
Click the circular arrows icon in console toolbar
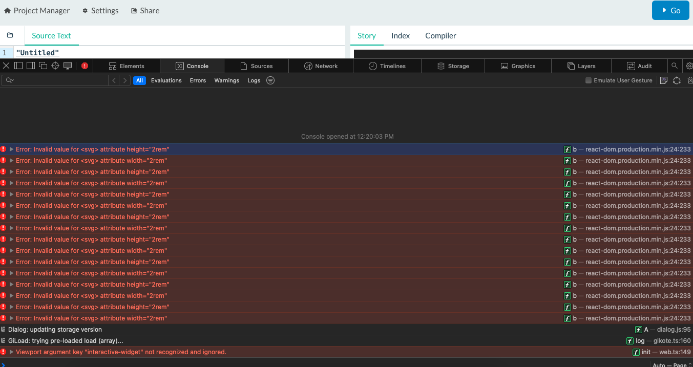click(677, 80)
